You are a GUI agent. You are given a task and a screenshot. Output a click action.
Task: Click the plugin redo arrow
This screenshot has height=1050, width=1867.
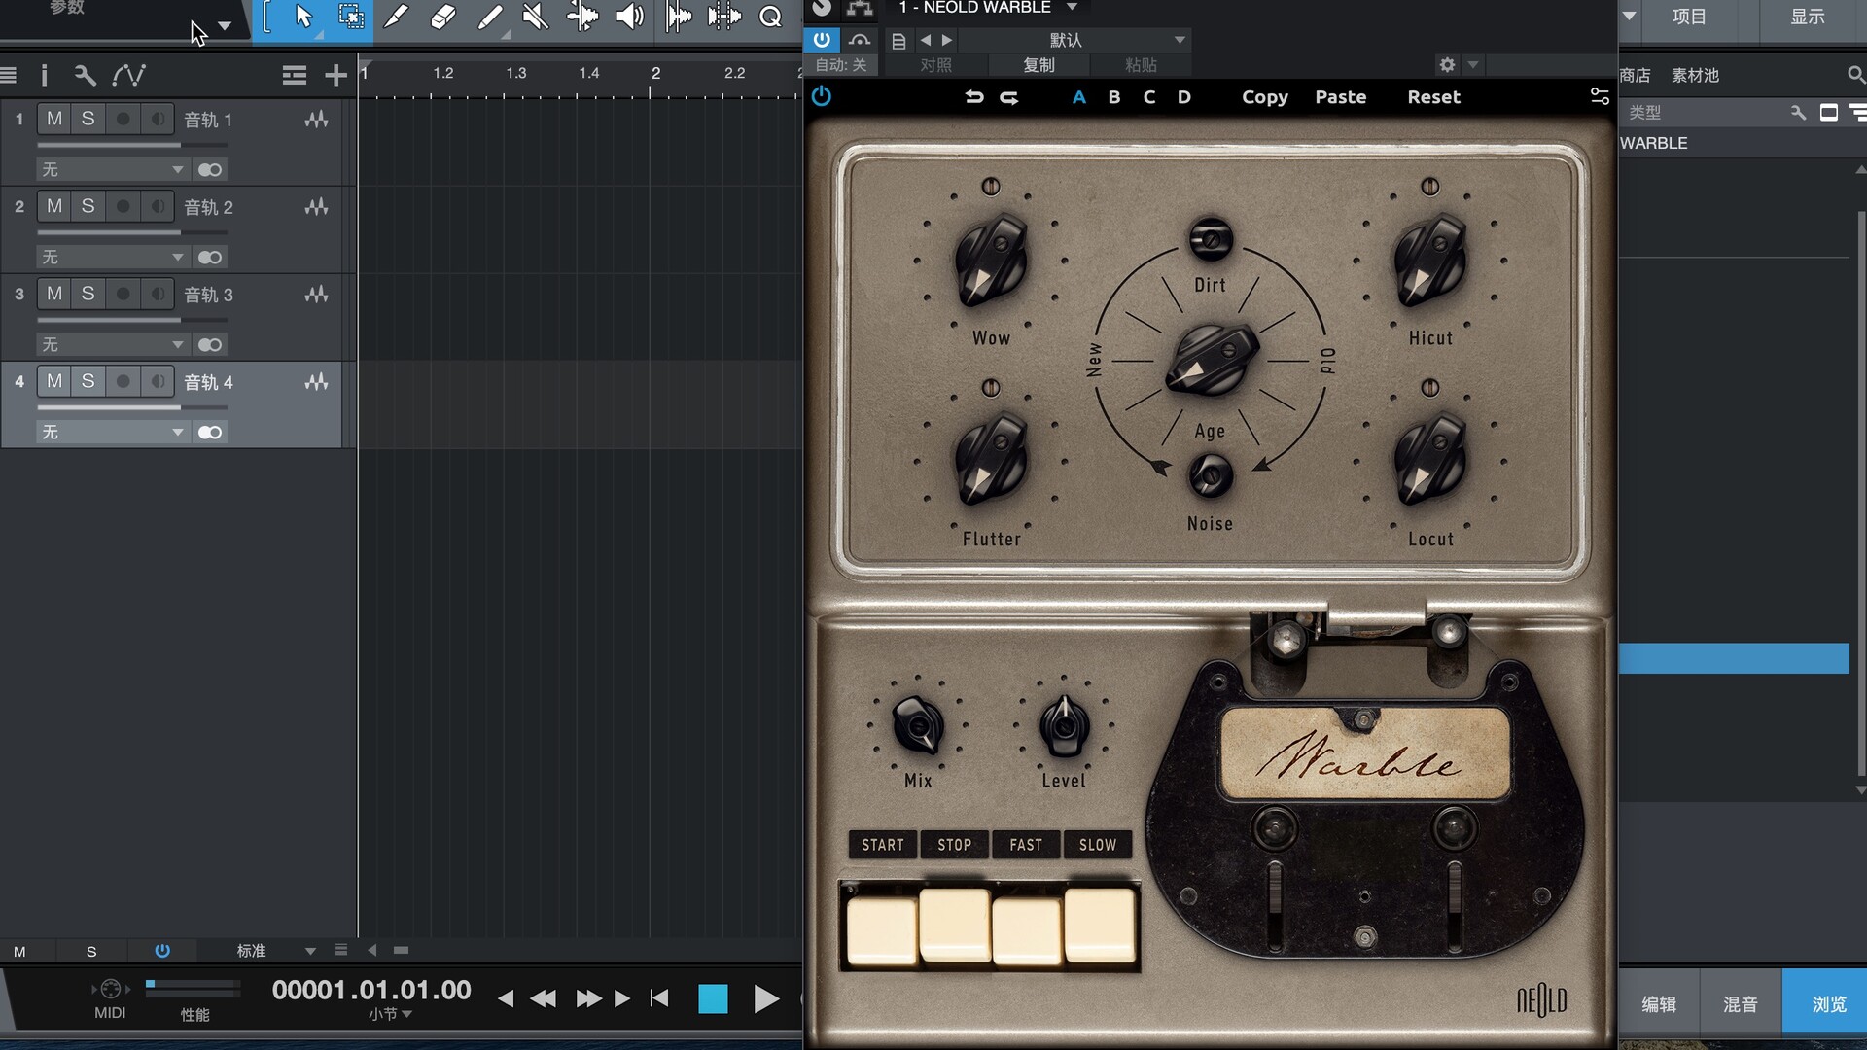tap(1009, 97)
